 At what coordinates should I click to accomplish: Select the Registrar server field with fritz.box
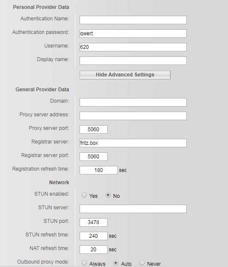(133, 143)
